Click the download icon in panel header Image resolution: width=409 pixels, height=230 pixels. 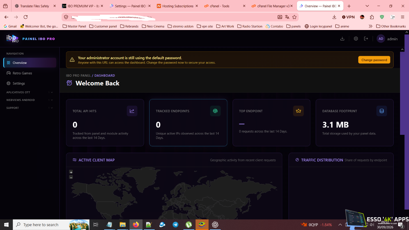pyautogui.click(x=342, y=39)
